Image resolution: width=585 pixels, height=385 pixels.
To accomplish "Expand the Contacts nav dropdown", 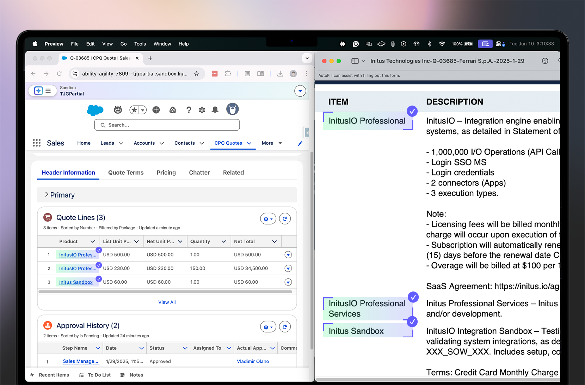I will [x=202, y=143].
